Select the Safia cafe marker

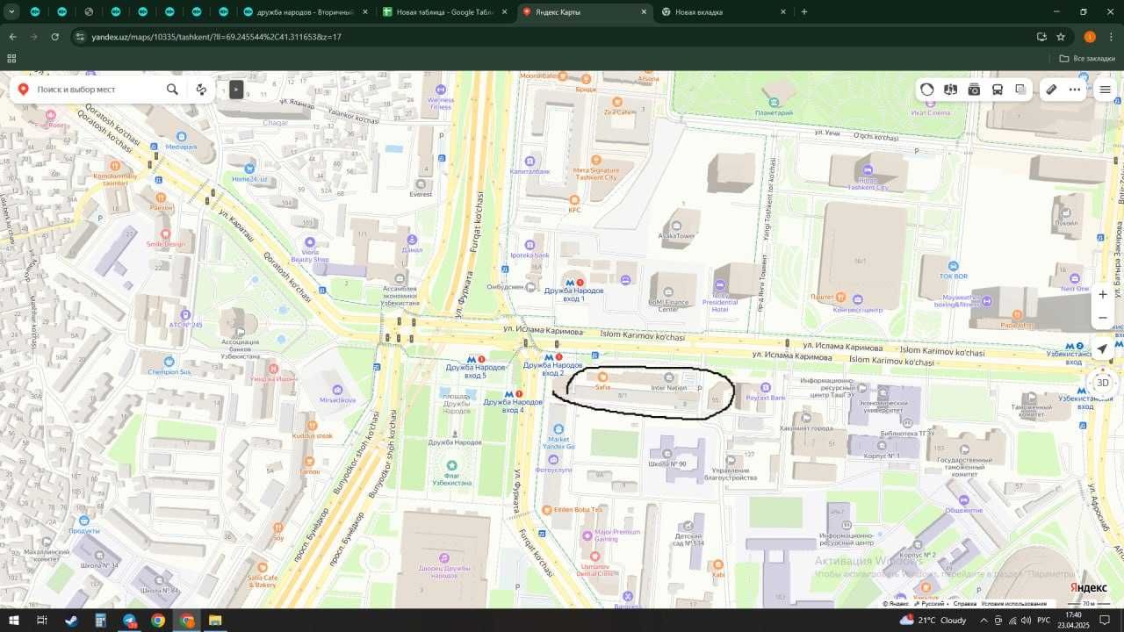tap(602, 377)
